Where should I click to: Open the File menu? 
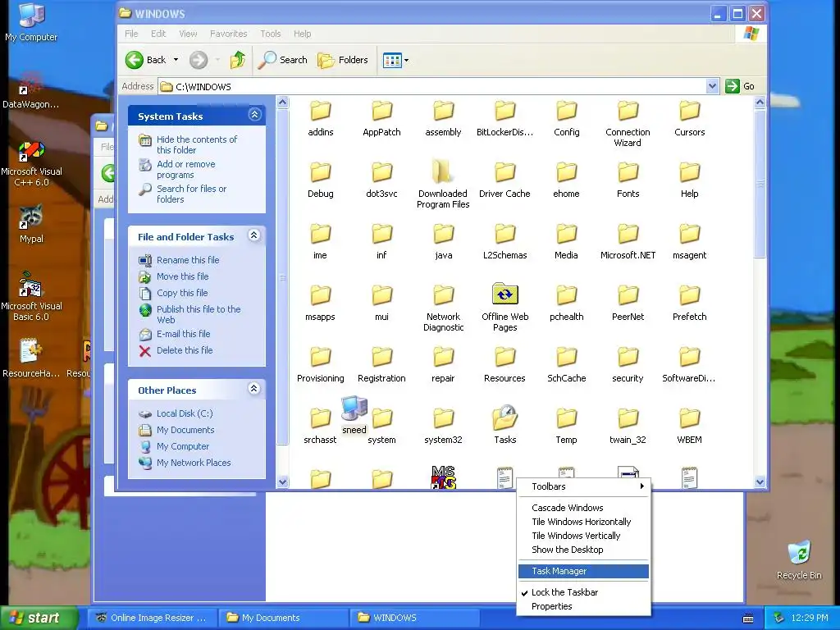pyautogui.click(x=131, y=34)
